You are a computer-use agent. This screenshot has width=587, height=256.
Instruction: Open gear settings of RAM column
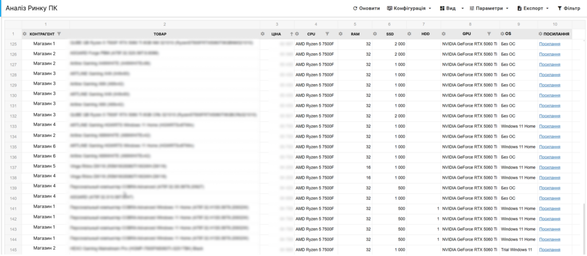[x=341, y=34]
